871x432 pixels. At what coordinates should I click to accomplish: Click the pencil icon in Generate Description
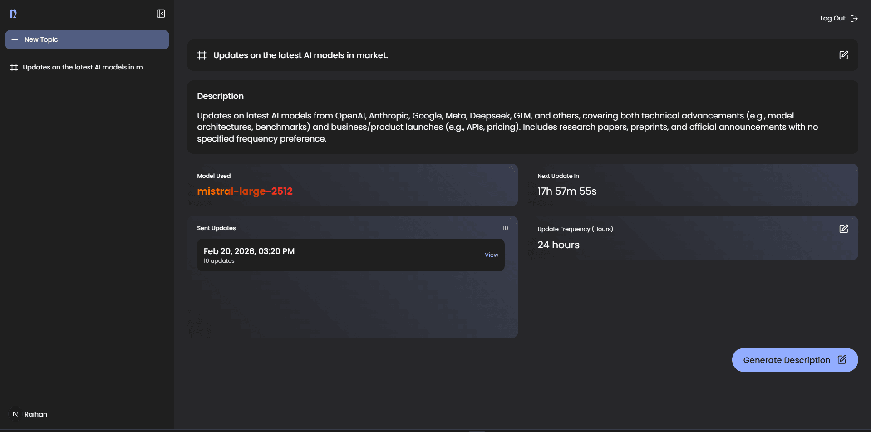pyautogui.click(x=842, y=360)
